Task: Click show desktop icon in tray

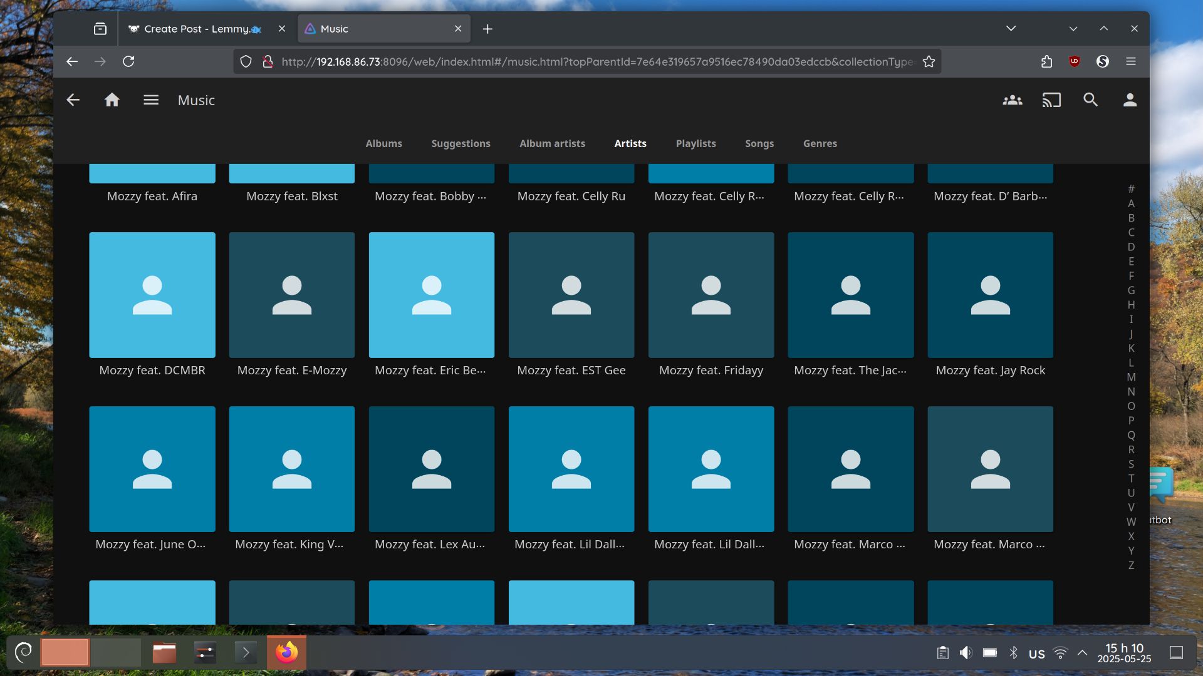Action: (x=1176, y=653)
